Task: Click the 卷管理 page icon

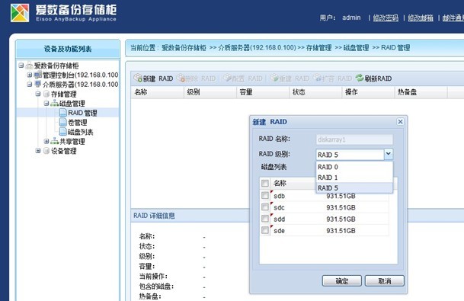Action: click(62, 122)
